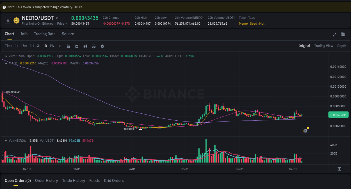Open the NEIRO/USDT pair dropdown

(58, 18)
